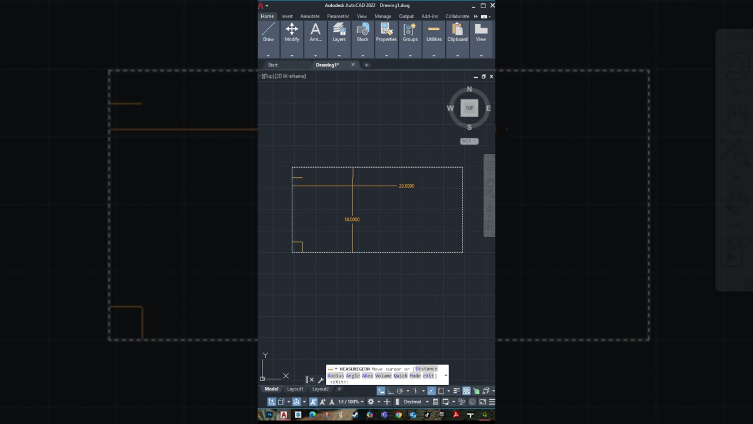
Task: Switch to the Parametric ribbon tab
Action: (338, 16)
